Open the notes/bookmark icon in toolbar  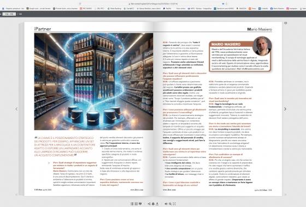click(x=140, y=204)
